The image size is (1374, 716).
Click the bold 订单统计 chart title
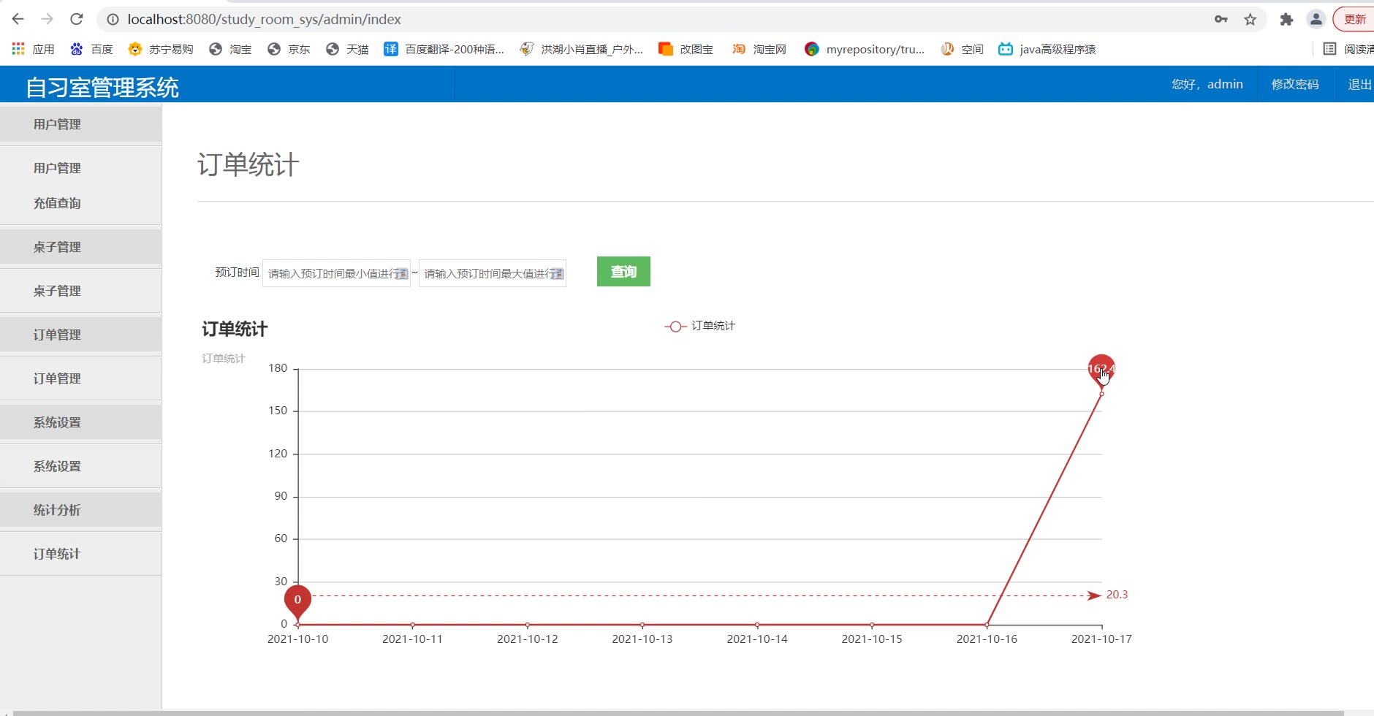[235, 330]
